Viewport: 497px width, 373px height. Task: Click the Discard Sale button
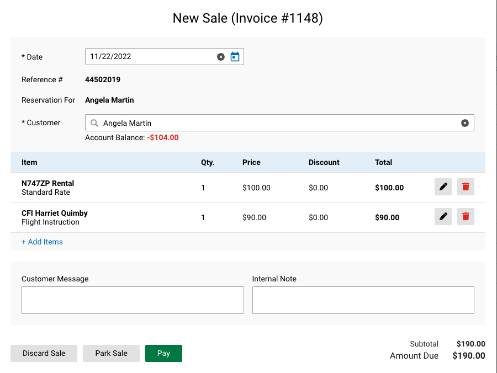[x=44, y=353]
